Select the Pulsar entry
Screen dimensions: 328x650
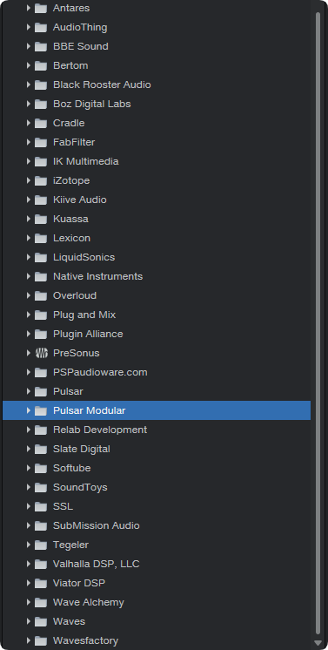pyautogui.click(x=157, y=391)
